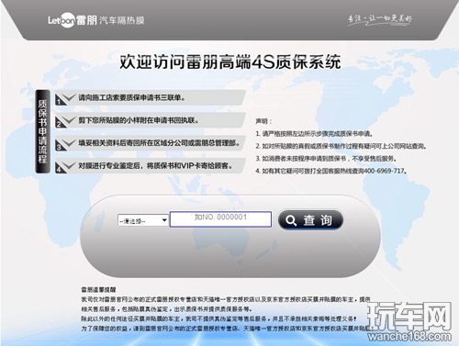Click the step 2 arrow icon
459x346 pixels.
[65, 121]
